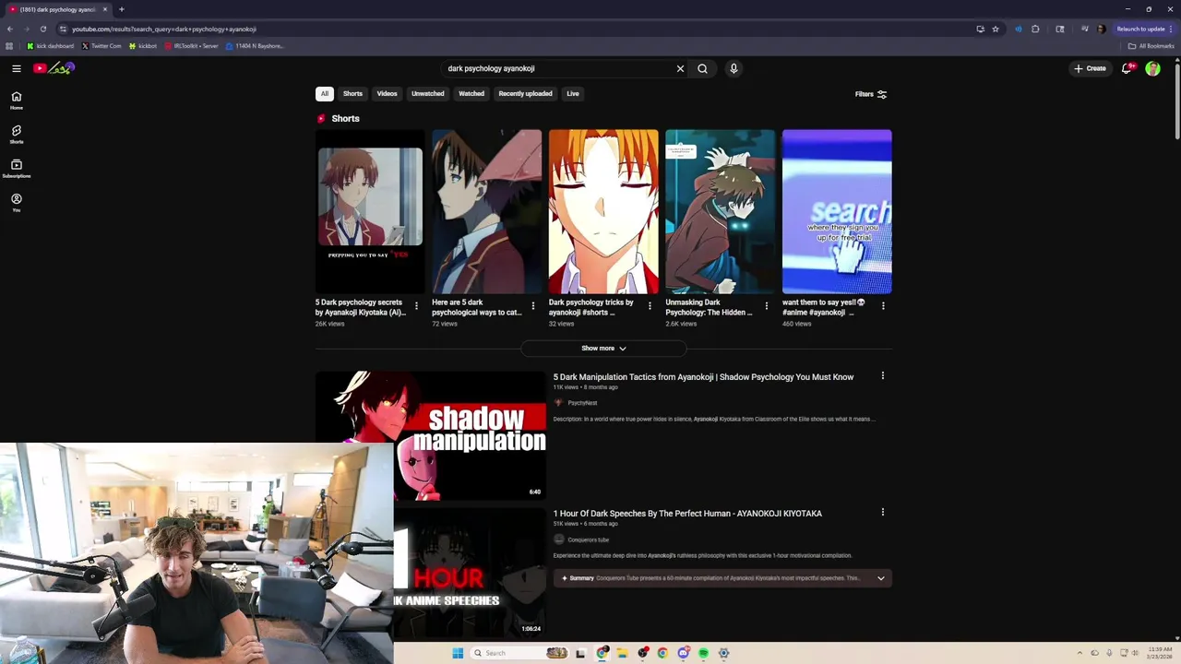This screenshot has height=664, width=1181.
Task: Reload the page
Action: tap(43, 29)
